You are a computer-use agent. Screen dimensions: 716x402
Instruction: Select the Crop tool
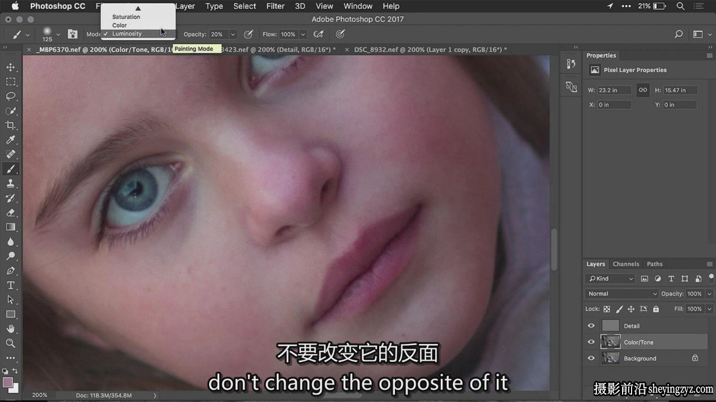11,126
